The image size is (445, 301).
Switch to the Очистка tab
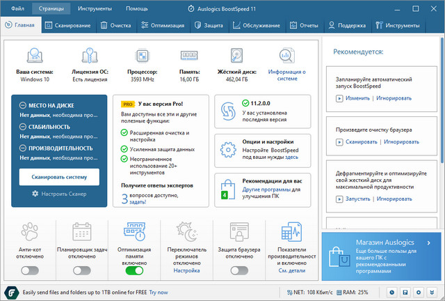click(x=115, y=26)
